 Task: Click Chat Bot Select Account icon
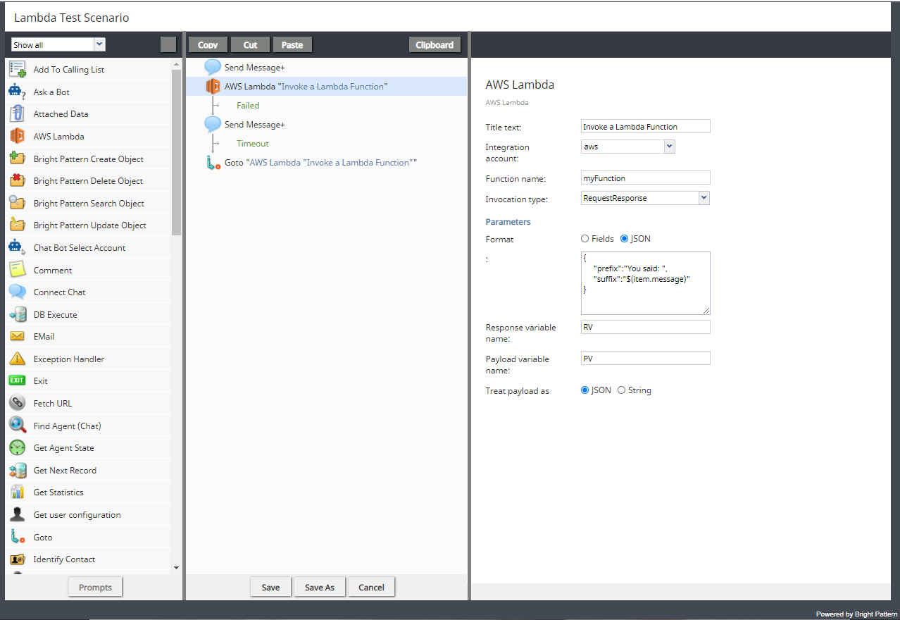[18, 247]
